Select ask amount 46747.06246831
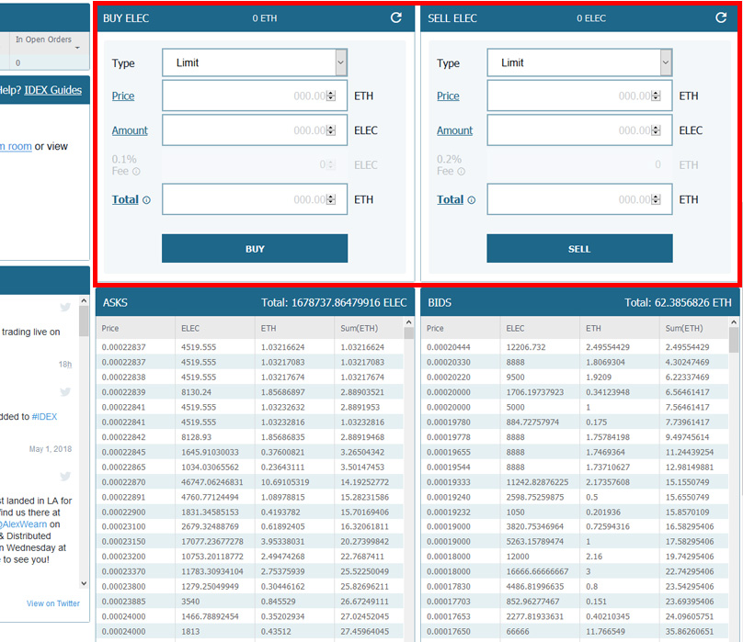 tap(211, 482)
